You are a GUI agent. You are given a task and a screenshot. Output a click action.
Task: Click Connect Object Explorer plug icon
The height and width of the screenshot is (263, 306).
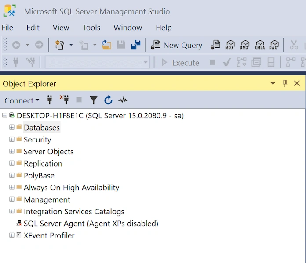[x=50, y=100]
